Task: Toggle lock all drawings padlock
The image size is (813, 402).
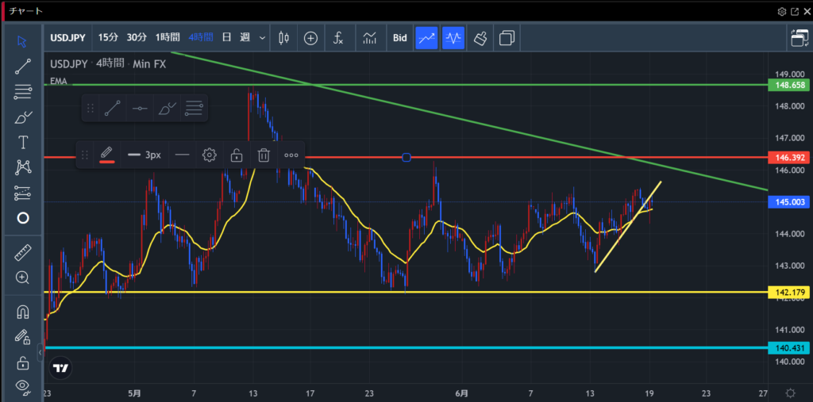Action: (x=22, y=362)
